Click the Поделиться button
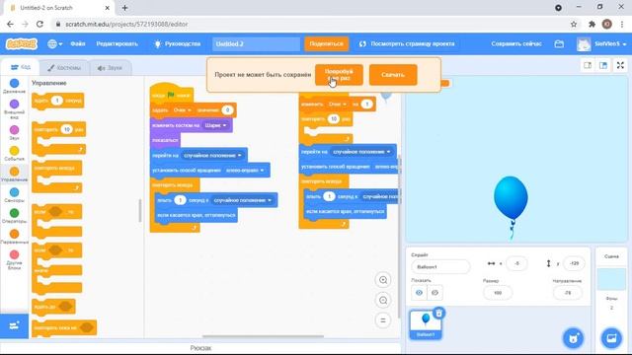 click(327, 43)
